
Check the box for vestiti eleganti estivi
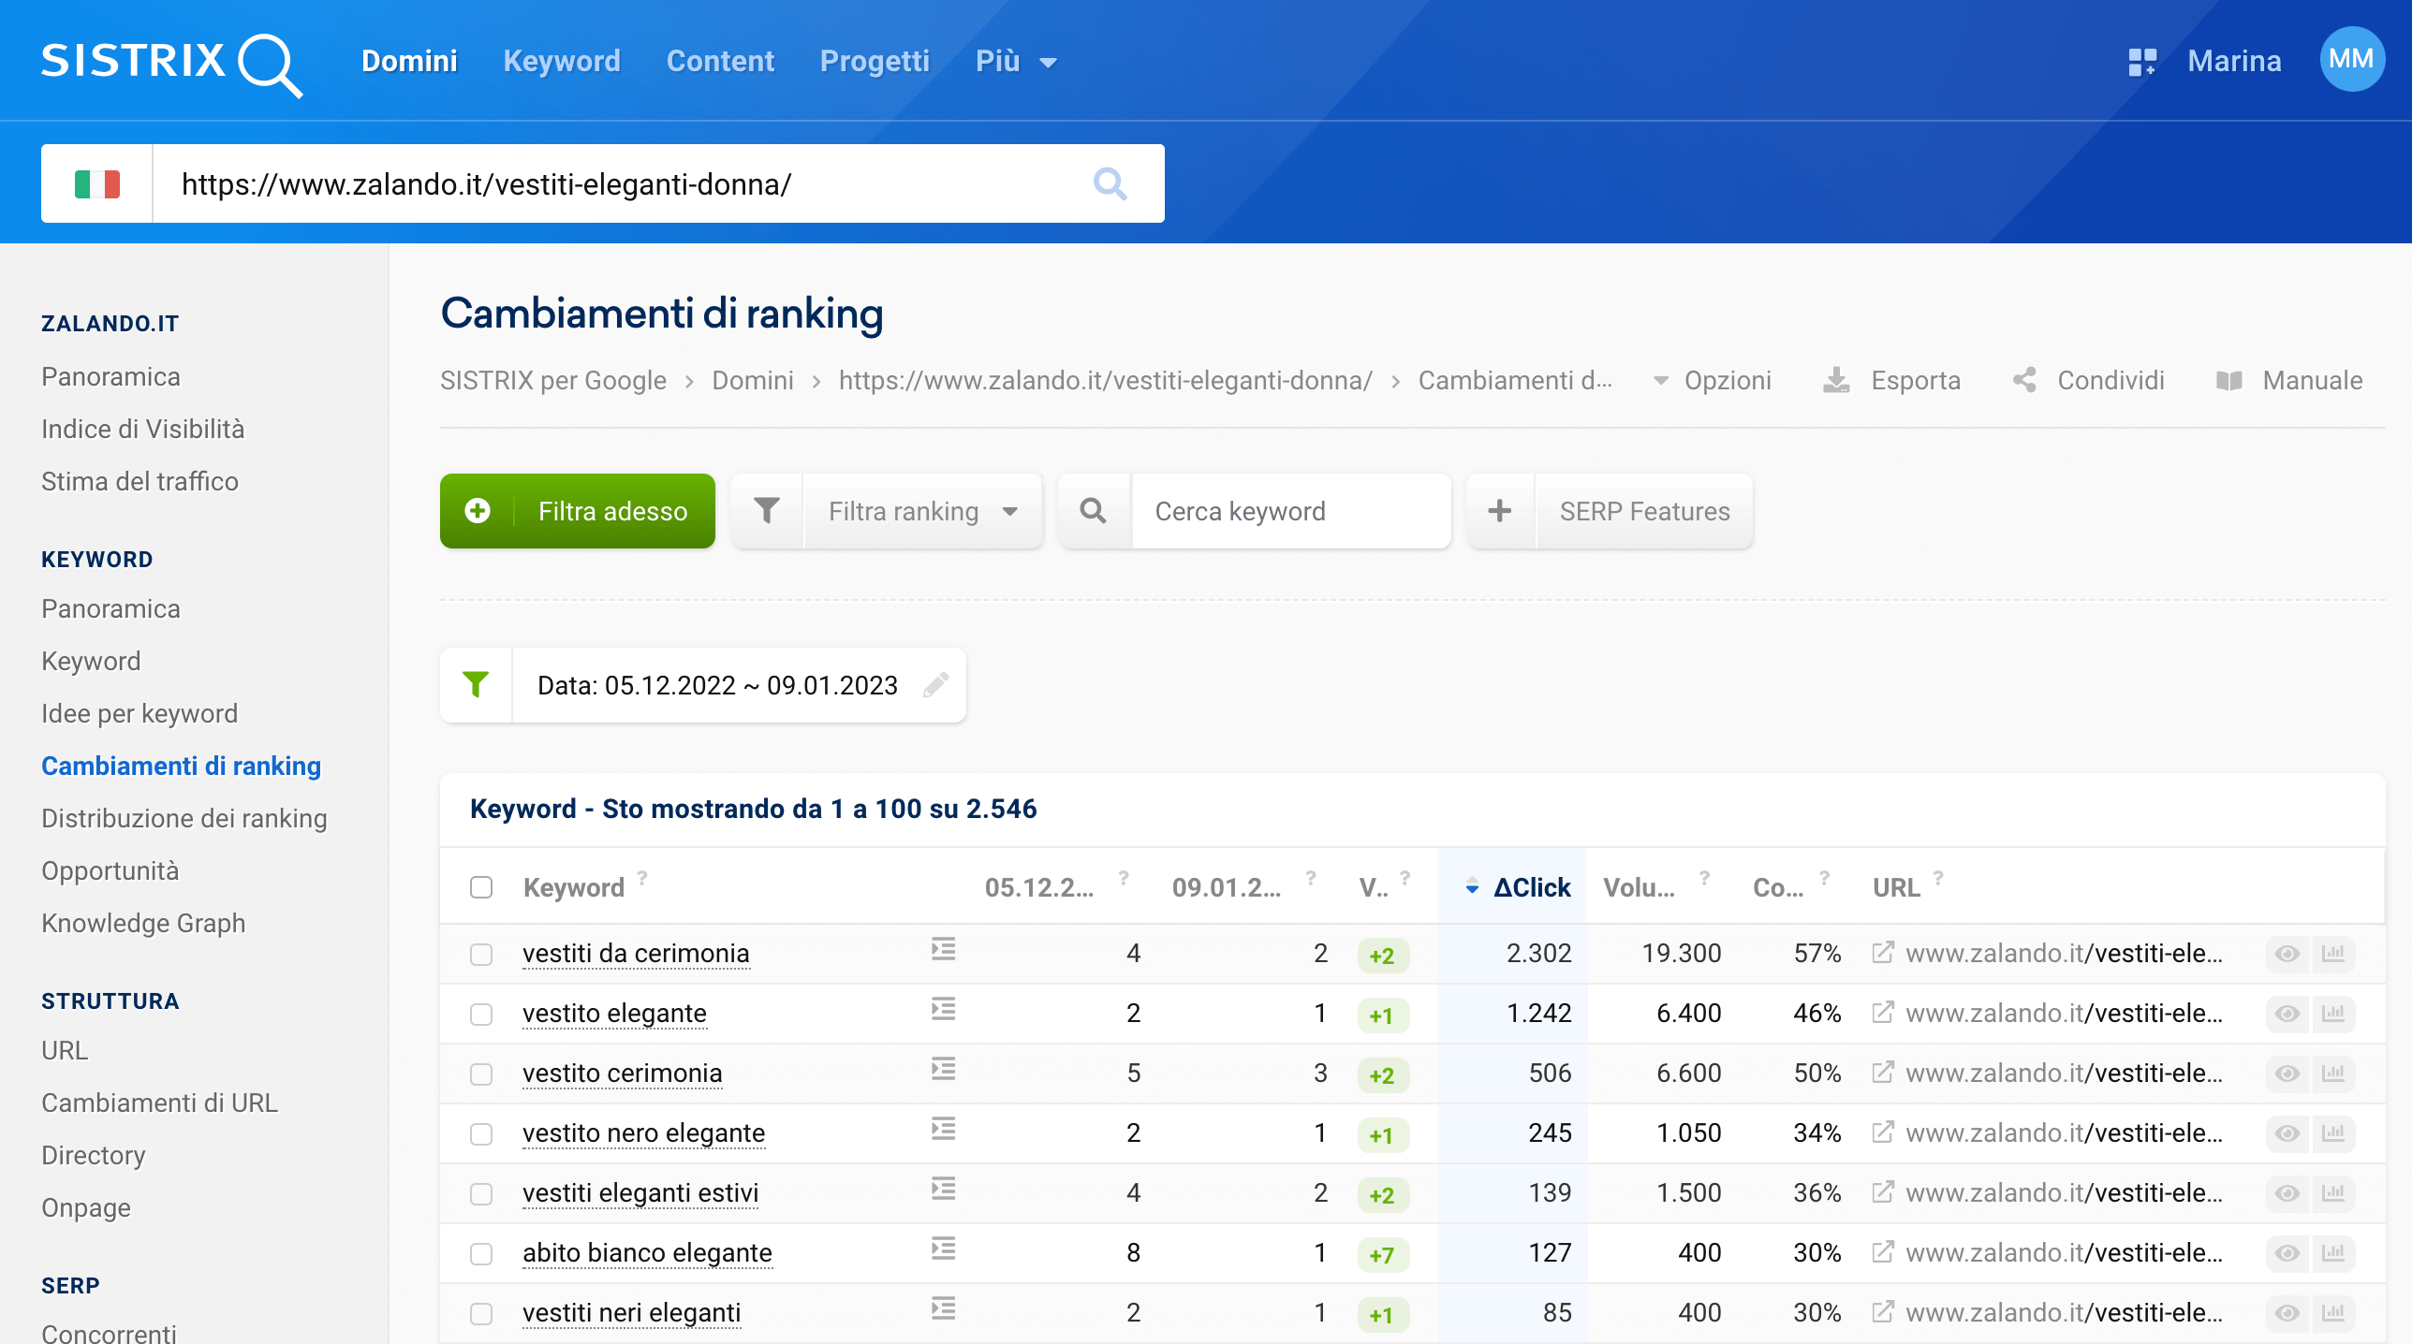(x=481, y=1194)
